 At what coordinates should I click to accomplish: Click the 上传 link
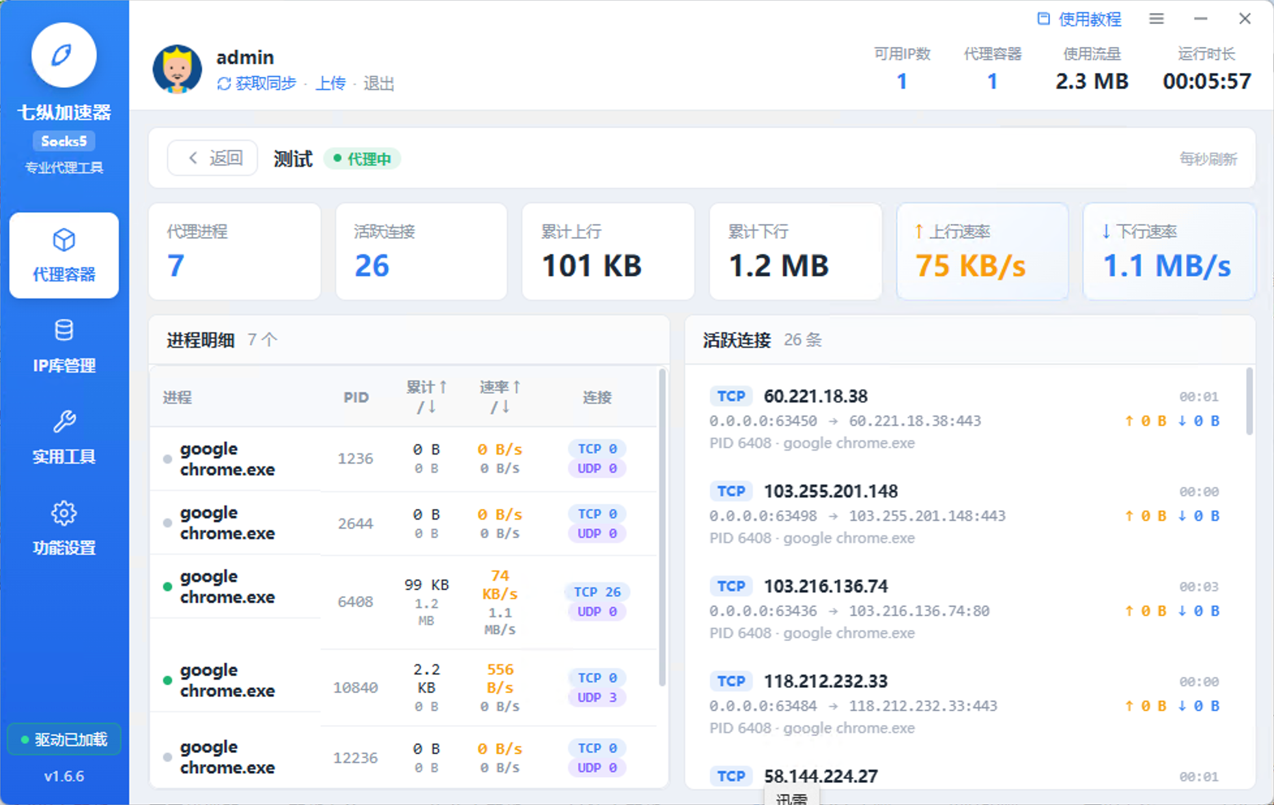pyautogui.click(x=331, y=84)
